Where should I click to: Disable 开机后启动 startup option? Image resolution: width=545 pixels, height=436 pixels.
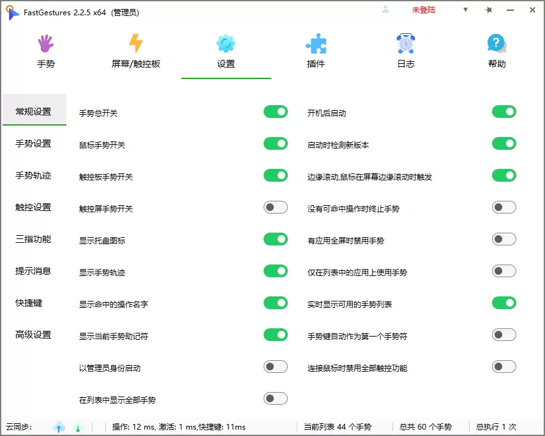(x=504, y=111)
